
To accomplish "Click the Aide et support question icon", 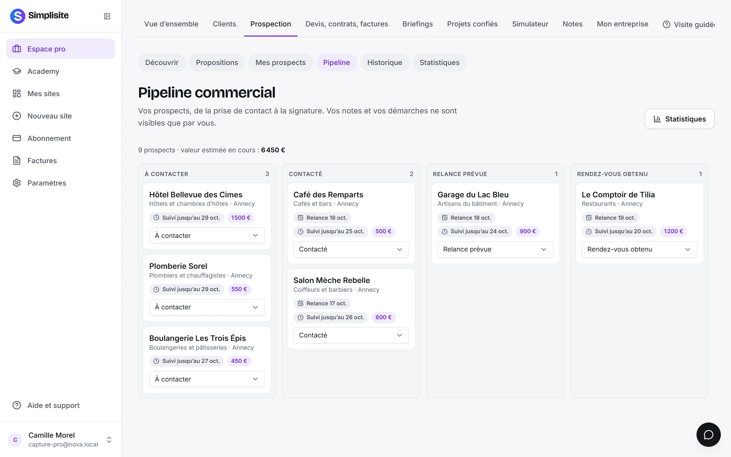I will coord(17,405).
